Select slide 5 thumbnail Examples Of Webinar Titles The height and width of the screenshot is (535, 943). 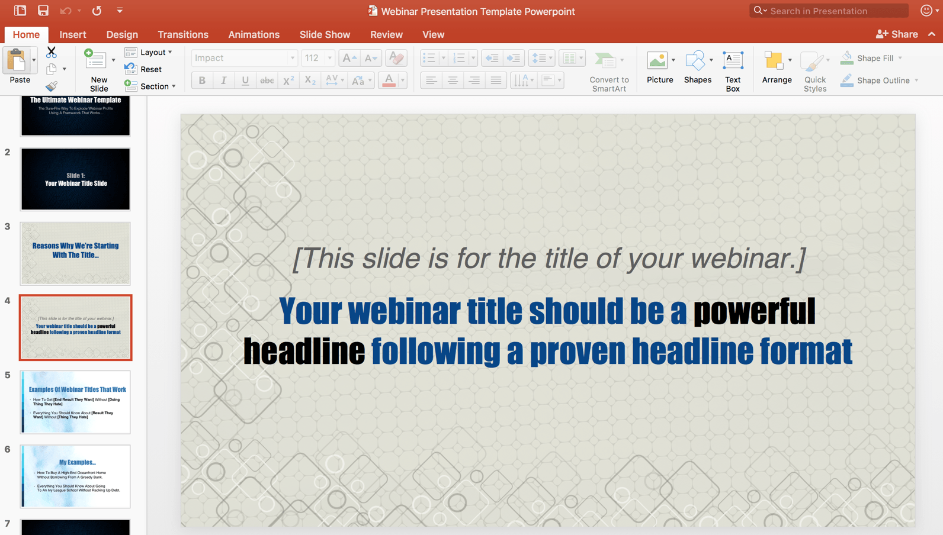pos(75,402)
